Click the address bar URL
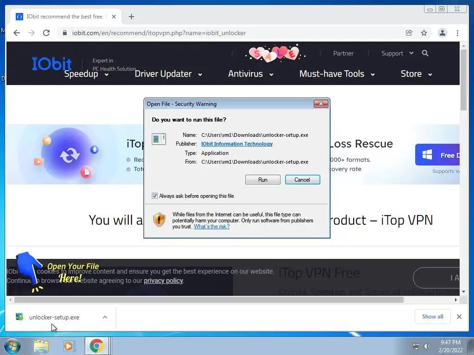 (x=159, y=33)
